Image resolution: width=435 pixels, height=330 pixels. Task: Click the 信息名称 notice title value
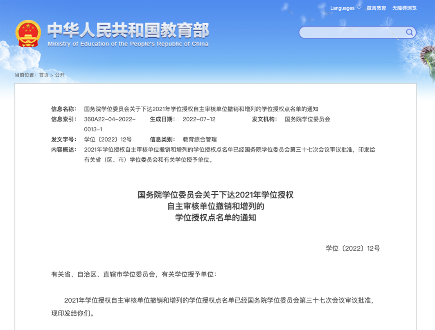click(x=201, y=109)
